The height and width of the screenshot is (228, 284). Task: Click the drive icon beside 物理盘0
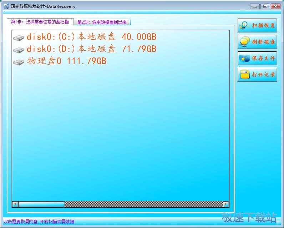point(19,62)
